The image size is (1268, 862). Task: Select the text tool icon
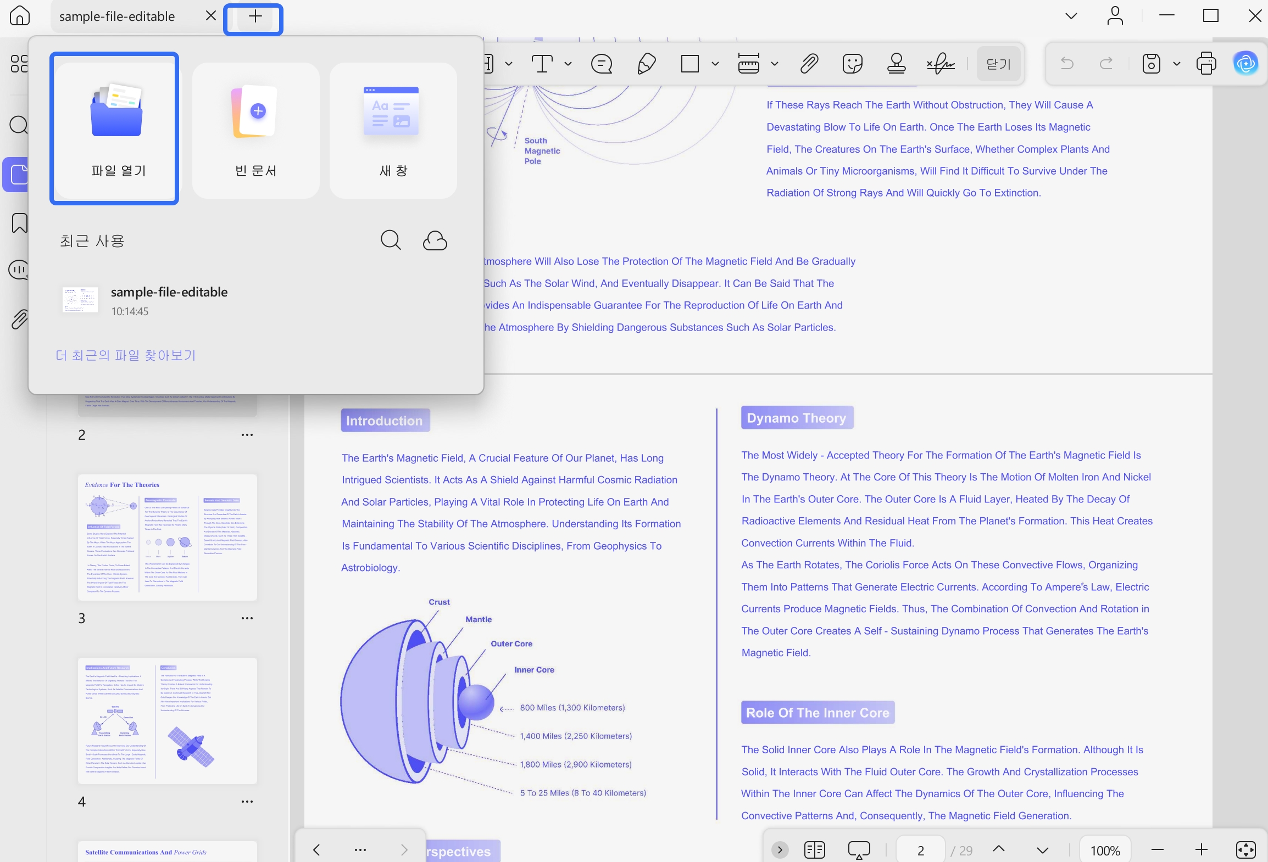542,64
